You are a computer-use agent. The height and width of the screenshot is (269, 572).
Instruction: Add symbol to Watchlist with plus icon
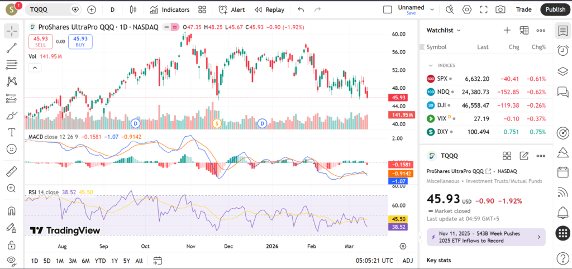tap(507, 30)
